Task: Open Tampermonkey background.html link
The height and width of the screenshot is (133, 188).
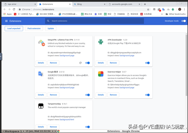Action: pyautogui.click(x=67, y=119)
